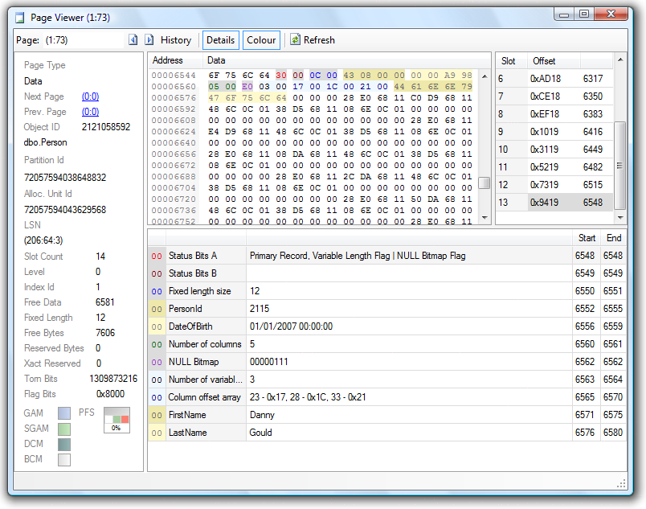Click the BCM colour swatch
The image size is (646, 509).
click(64, 459)
